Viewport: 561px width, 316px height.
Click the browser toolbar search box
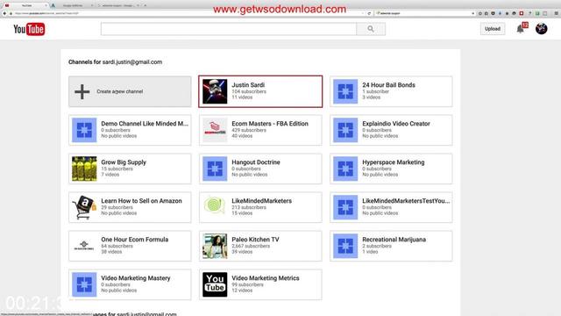point(425,13)
